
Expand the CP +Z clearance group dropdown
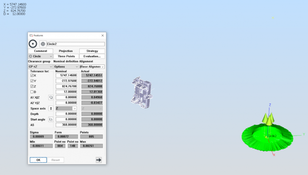(40, 67)
